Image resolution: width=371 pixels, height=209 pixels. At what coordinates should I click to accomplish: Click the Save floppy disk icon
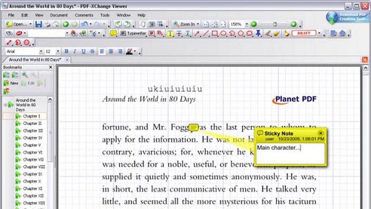(39, 24)
